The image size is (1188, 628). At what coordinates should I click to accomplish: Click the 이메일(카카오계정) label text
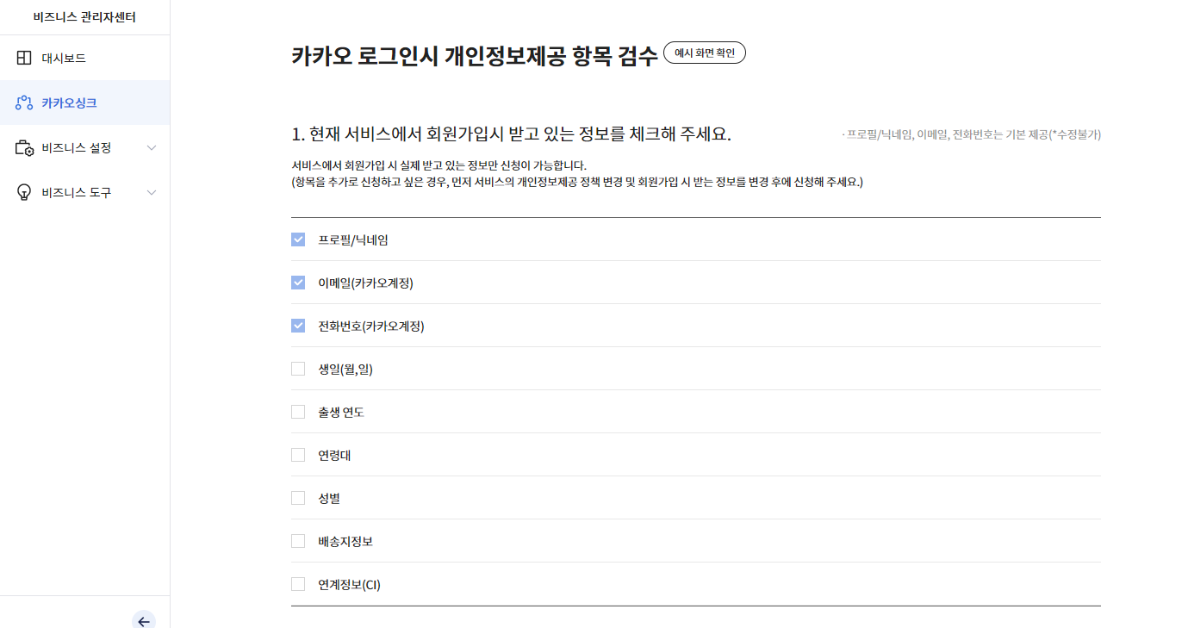365,283
